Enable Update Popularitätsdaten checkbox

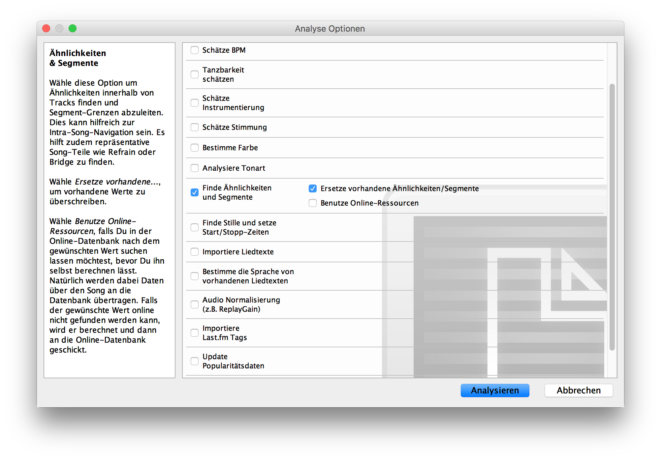point(195,361)
